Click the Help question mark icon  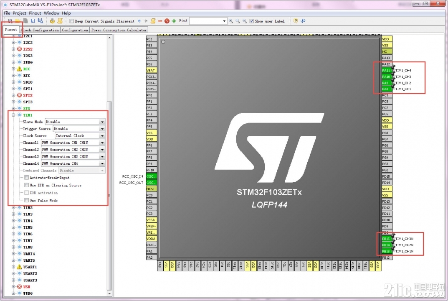pyautogui.click(x=296, y=21)
